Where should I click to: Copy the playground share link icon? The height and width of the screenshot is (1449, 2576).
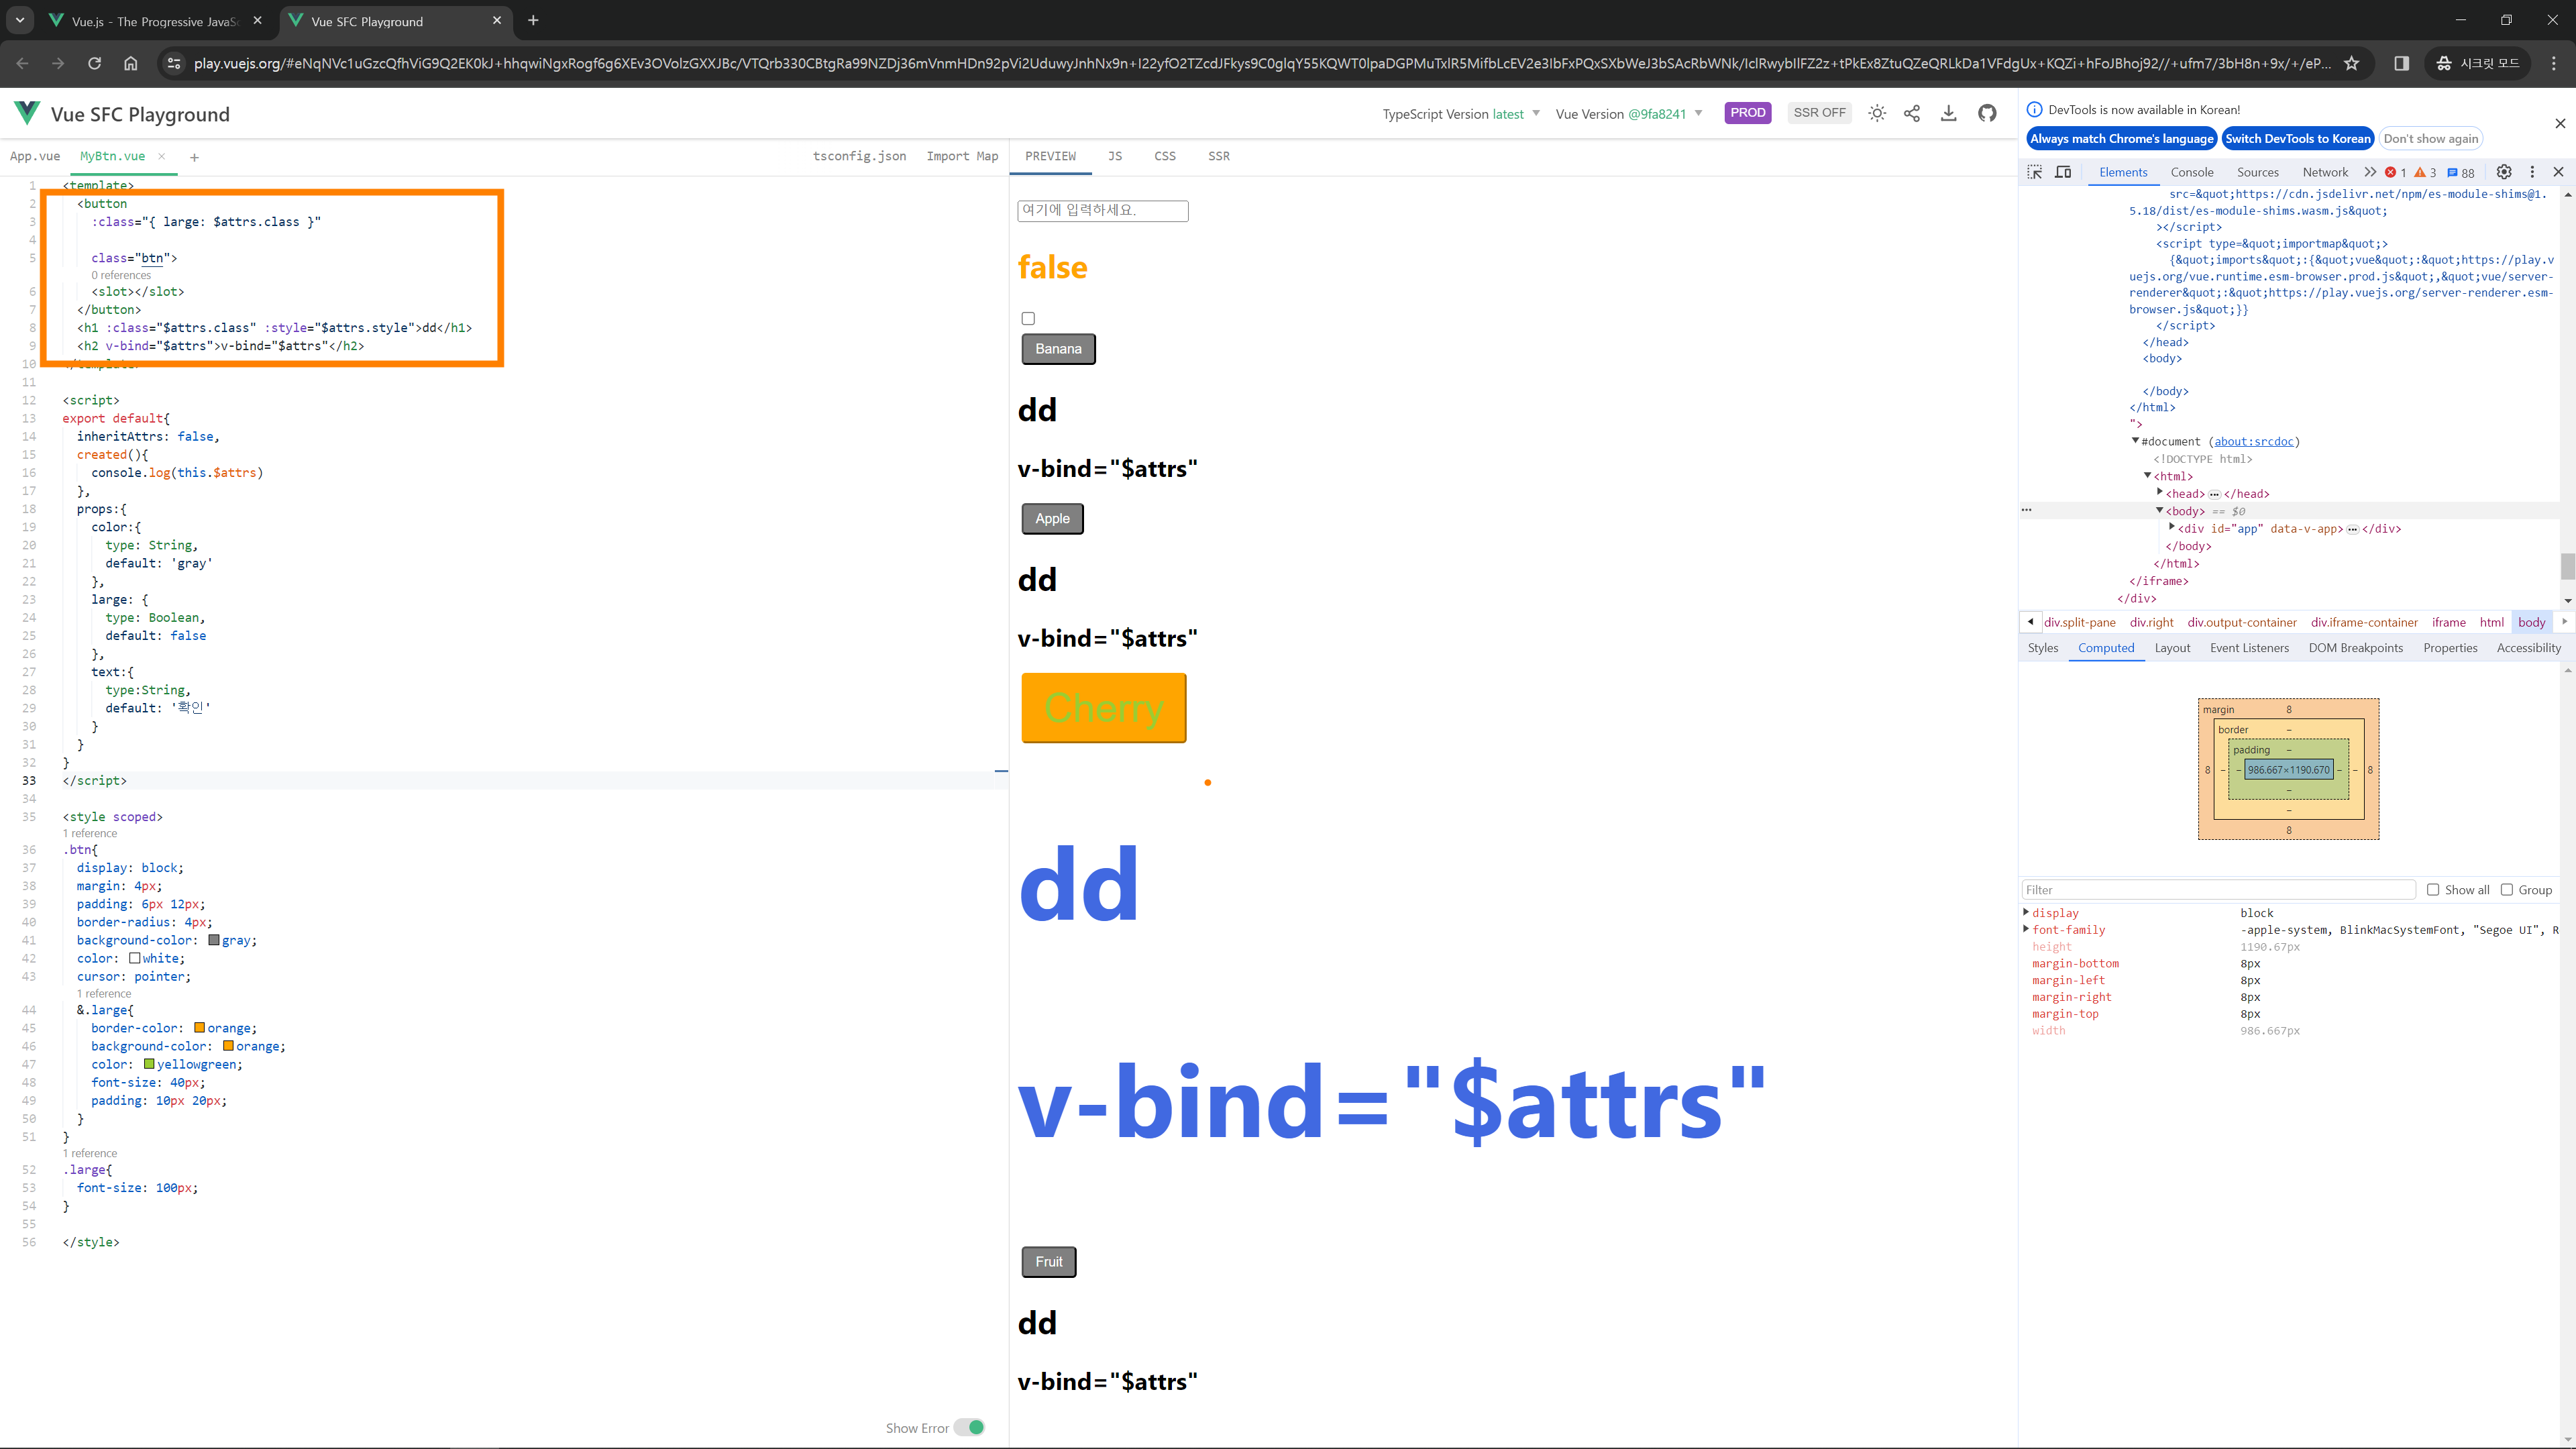pos(1912,113)
